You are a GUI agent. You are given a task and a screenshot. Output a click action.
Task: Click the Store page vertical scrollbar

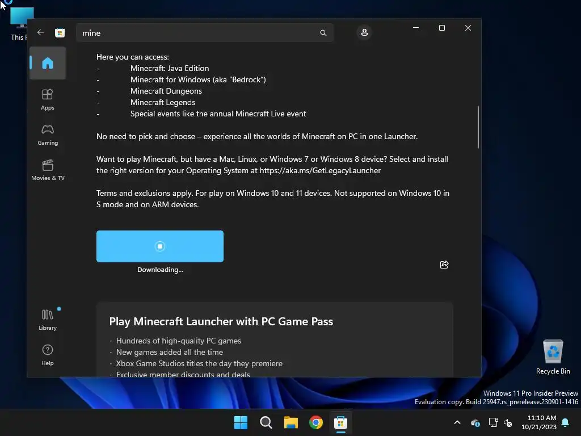478,127
